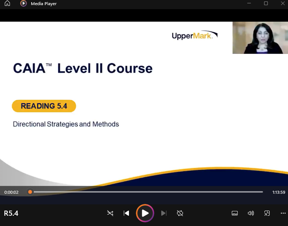Maximize the Media Player window
288x226 pixels.
266,3
